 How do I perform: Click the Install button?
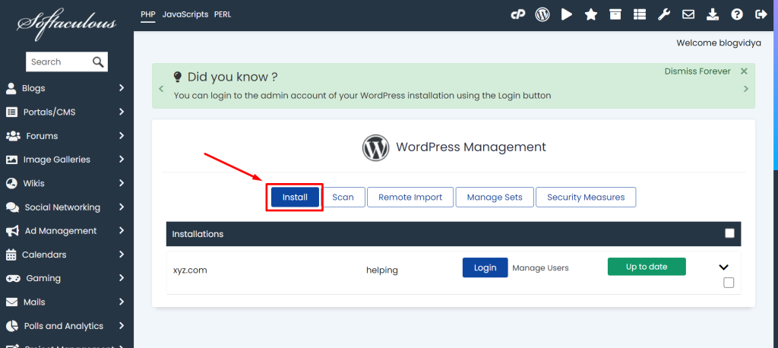tap(296, 197)
